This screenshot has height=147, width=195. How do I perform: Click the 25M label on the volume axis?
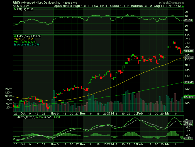pyautogui.click(x=9, y=108)
